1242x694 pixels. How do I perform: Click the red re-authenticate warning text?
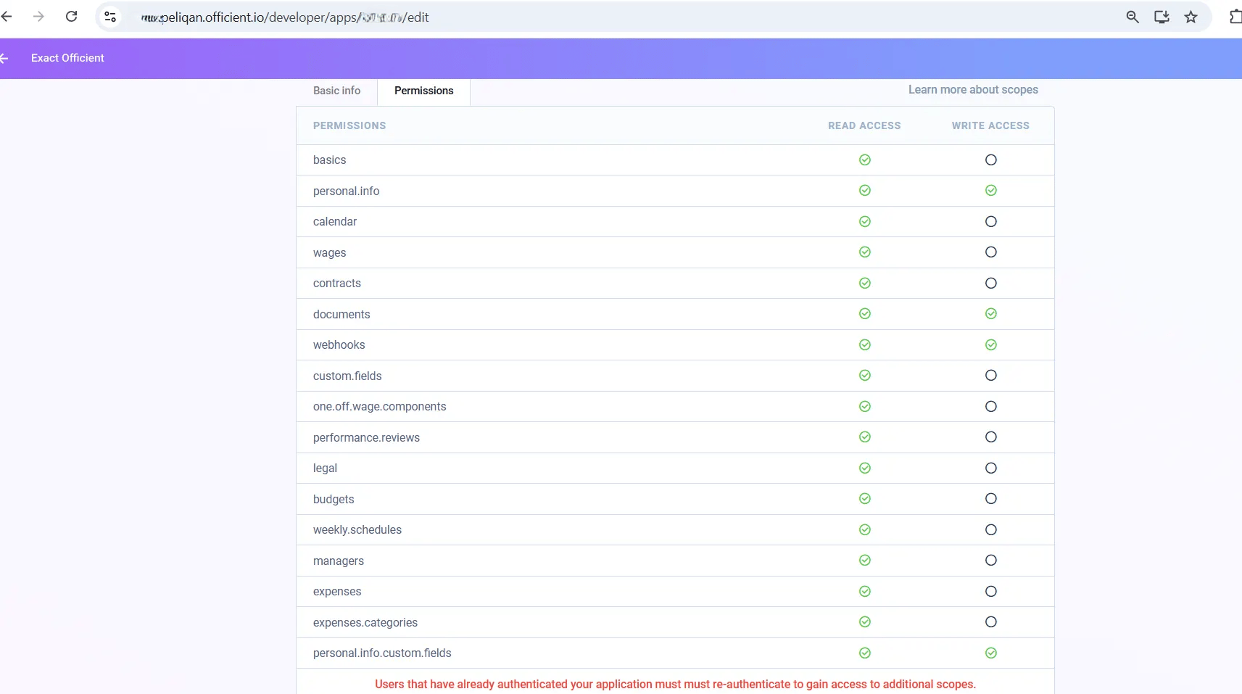point(675,684)
